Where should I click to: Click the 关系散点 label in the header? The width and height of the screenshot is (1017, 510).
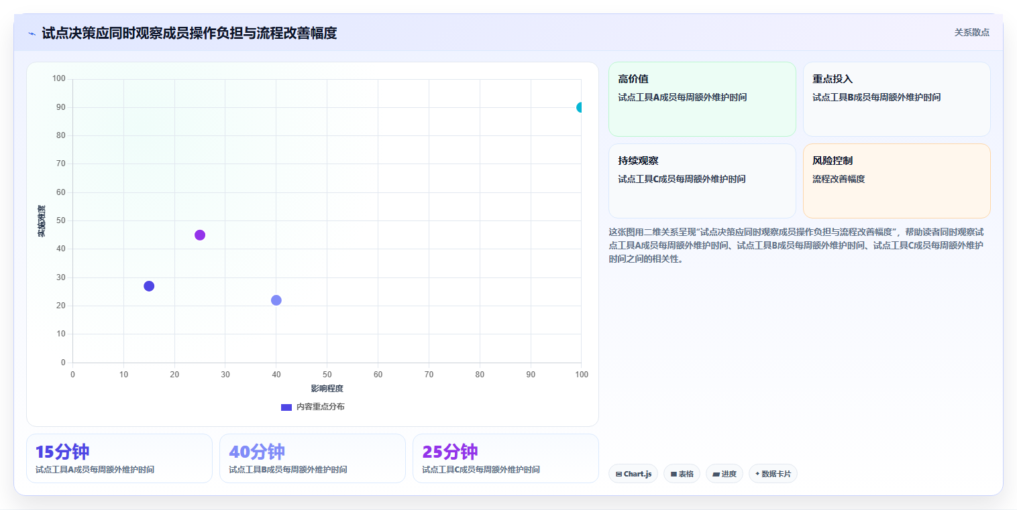click(x=971, y=32)
